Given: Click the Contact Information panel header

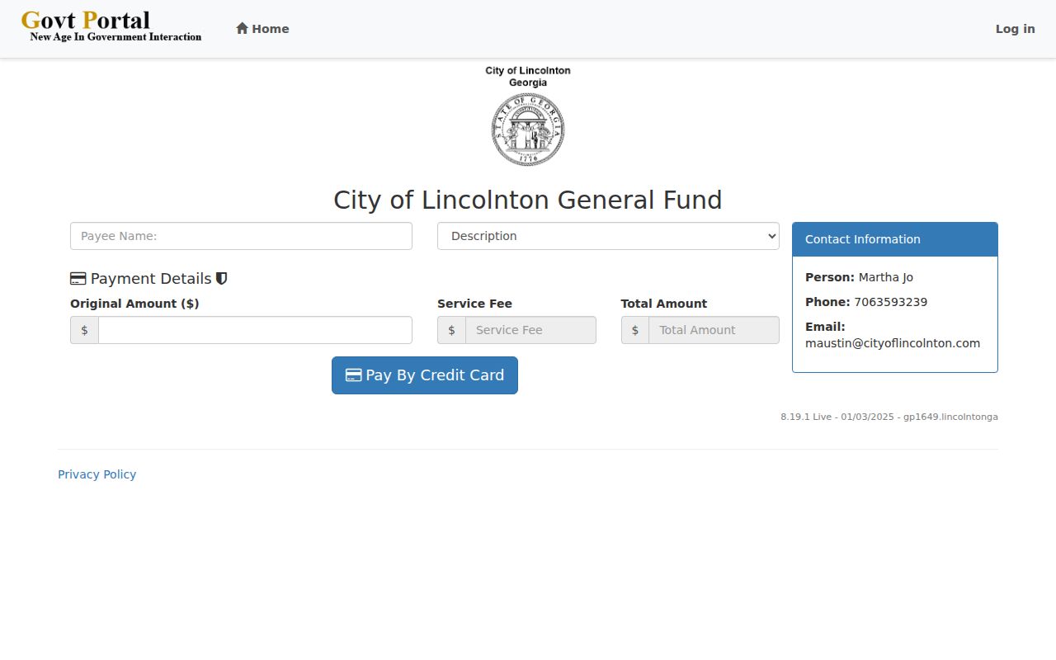Looking at the screenshot, I should pyautogui.click(x=895, y=239).
